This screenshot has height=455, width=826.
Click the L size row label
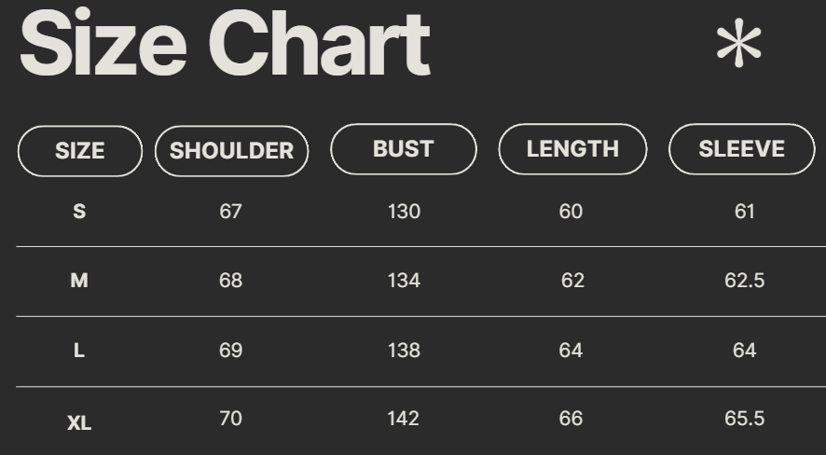[79, 351]
